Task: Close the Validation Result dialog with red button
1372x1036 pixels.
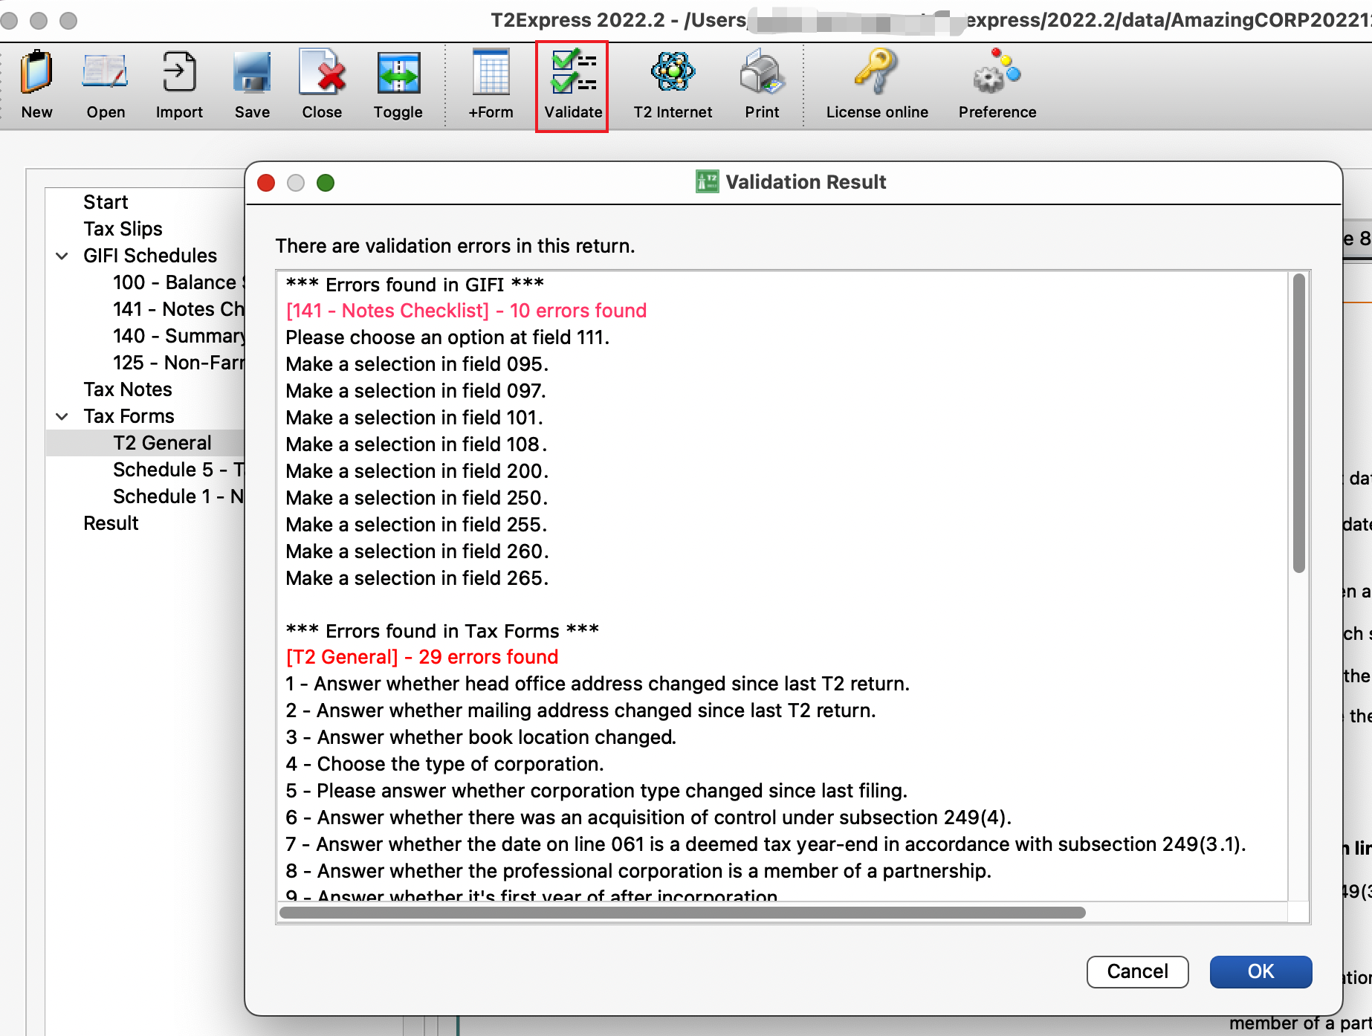Action: [x=266, y=183]
